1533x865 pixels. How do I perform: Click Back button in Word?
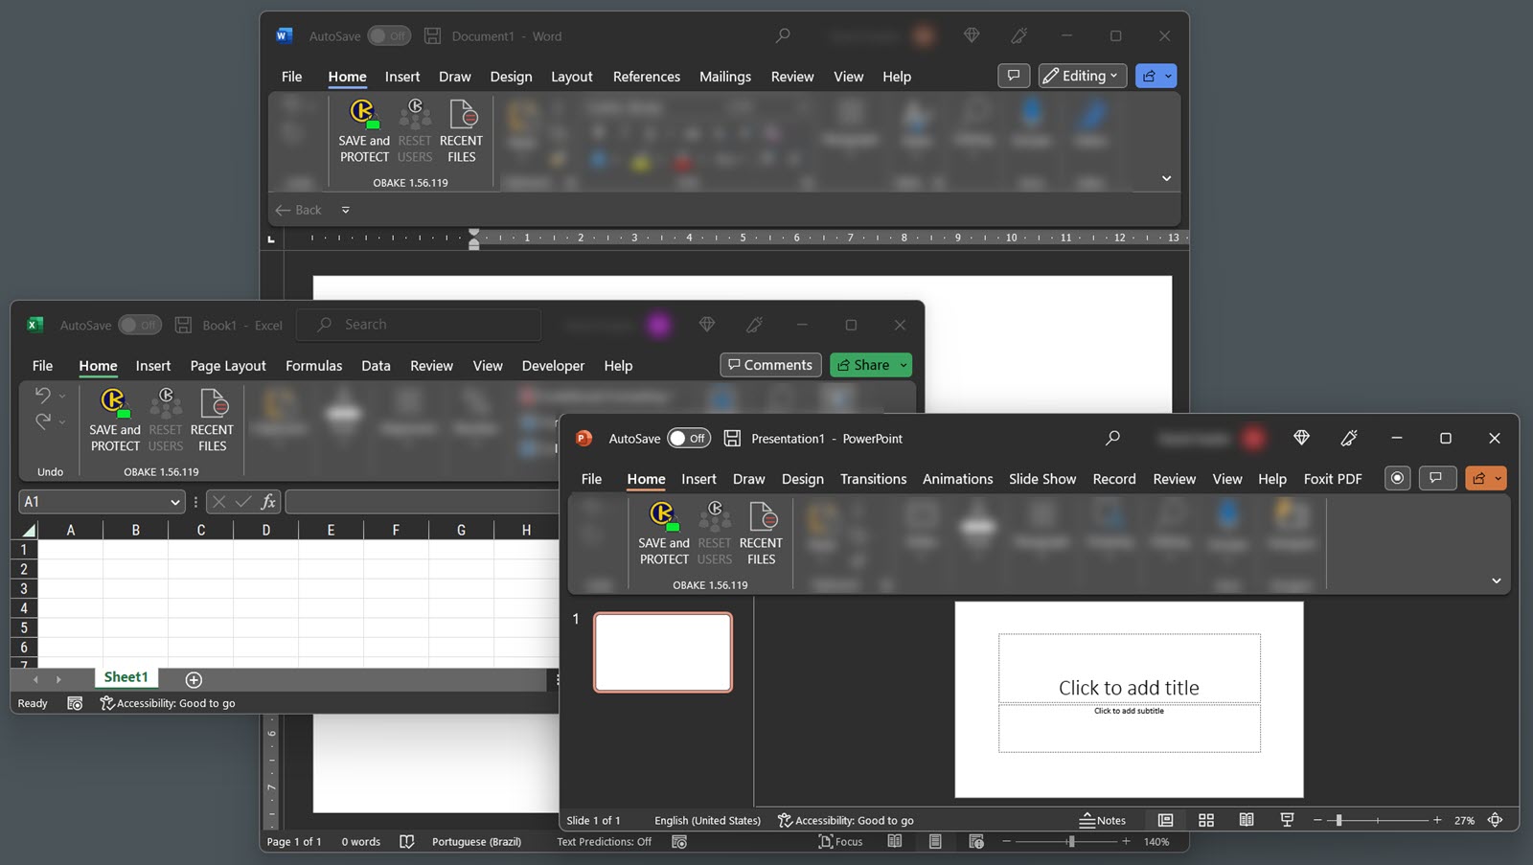pyautogui.click(x=299, y=210)
